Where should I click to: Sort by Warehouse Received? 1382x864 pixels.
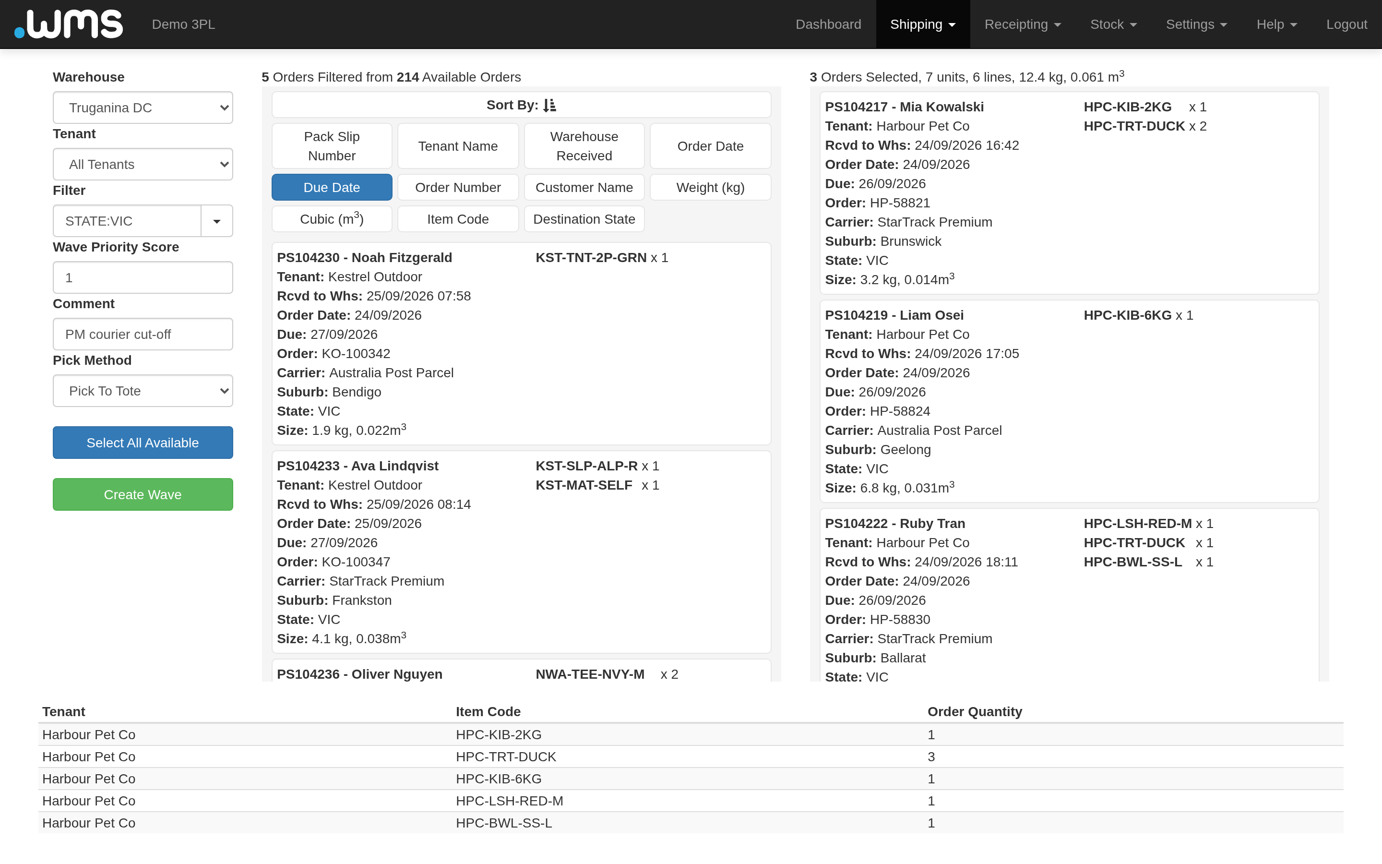coord(584,146)
